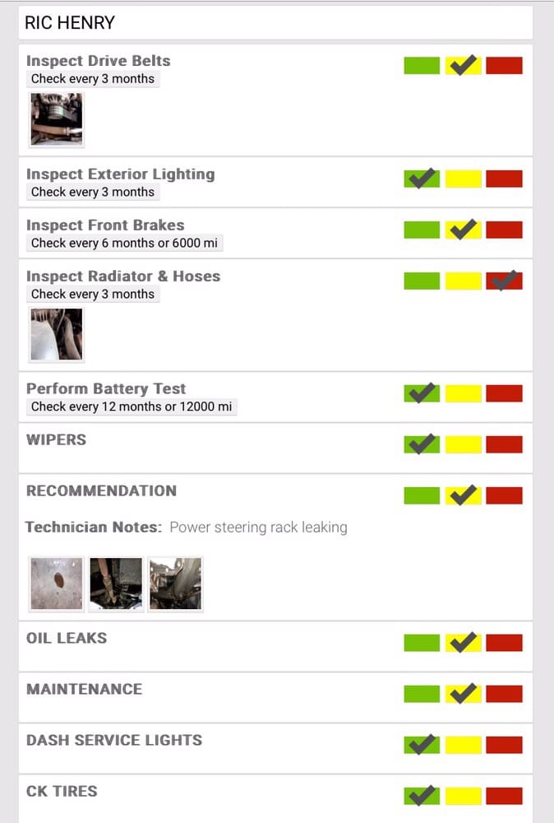Set CK TIRES status to yellow
Image resolution: width=554 pixels, height=823 pixels.
click(464, 796)
